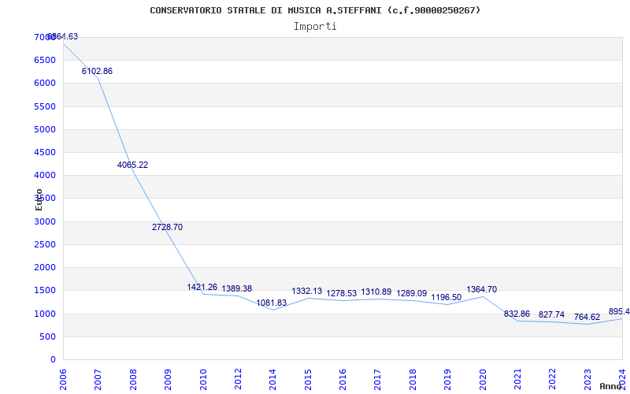Click the Importi subtitle
Viewport: 630px width, 394px height.
[x=315, y=27]
